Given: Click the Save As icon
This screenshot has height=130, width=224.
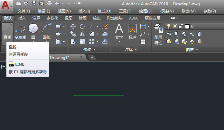Looking at the screenshot, I should tap(42, 3).
